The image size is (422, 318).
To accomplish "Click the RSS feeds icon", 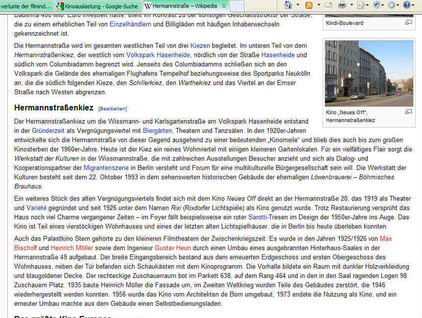I will pos(309,5).
